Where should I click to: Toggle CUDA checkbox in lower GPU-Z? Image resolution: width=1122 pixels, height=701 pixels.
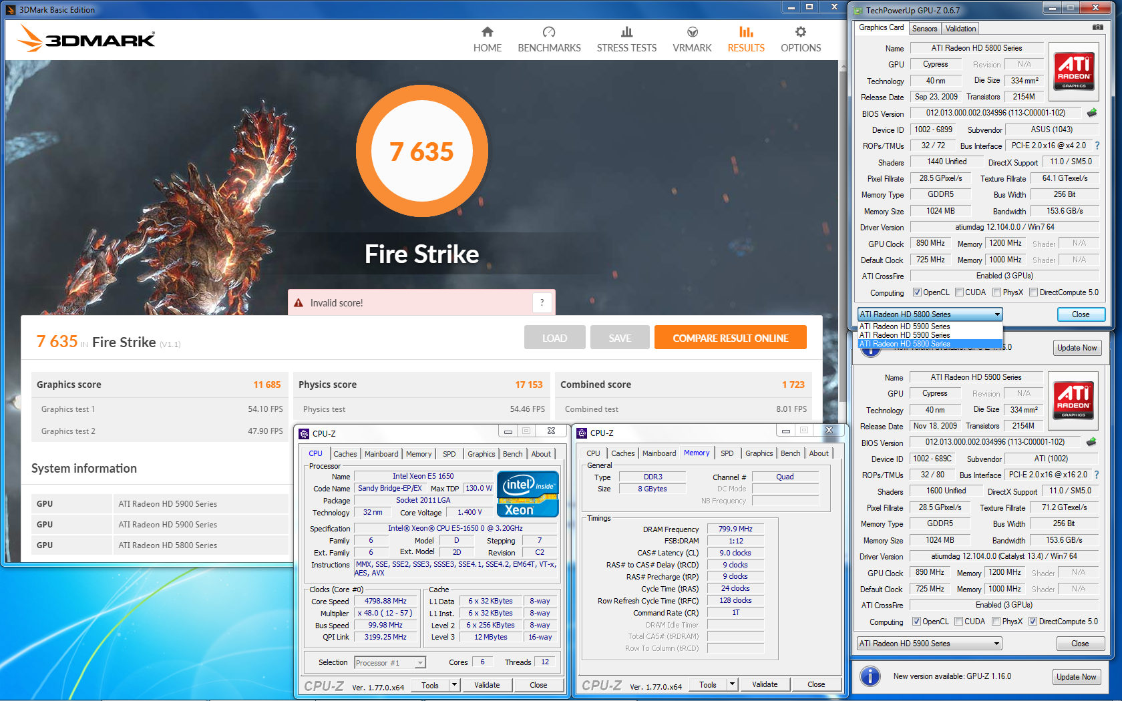tap(958, 622)
